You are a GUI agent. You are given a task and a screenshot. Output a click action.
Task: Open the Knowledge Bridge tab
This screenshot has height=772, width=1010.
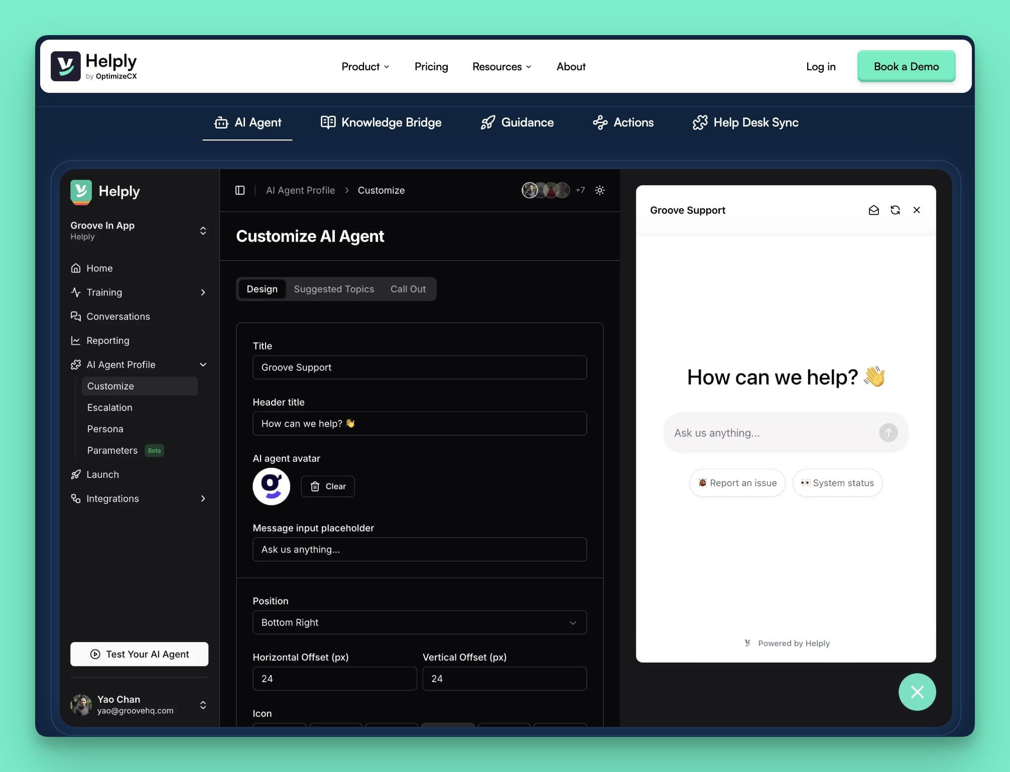381,122
